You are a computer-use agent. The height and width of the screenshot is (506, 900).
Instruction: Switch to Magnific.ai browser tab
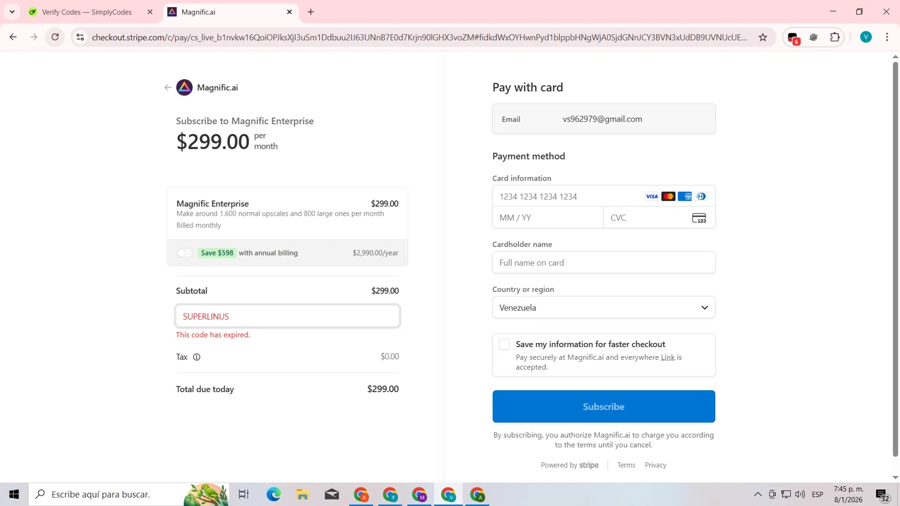(x=230, y=12)
